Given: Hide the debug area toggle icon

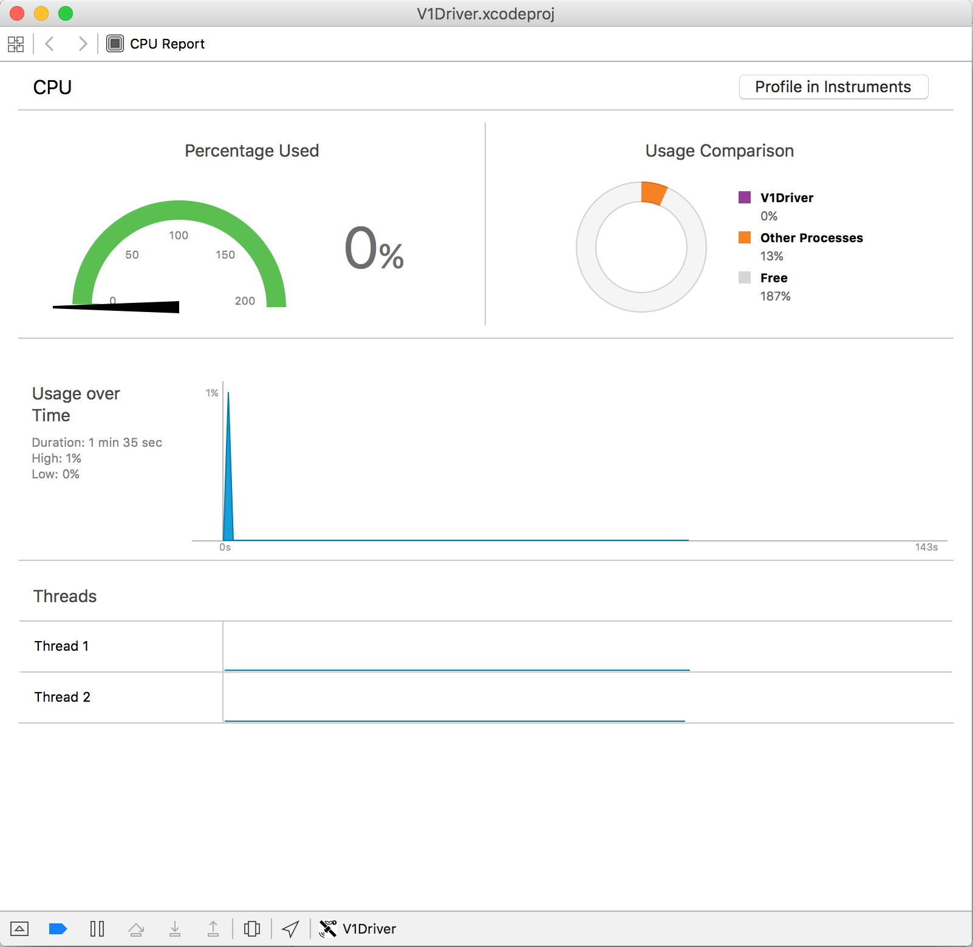Looking at the screenshot, I should coord(19,929).
